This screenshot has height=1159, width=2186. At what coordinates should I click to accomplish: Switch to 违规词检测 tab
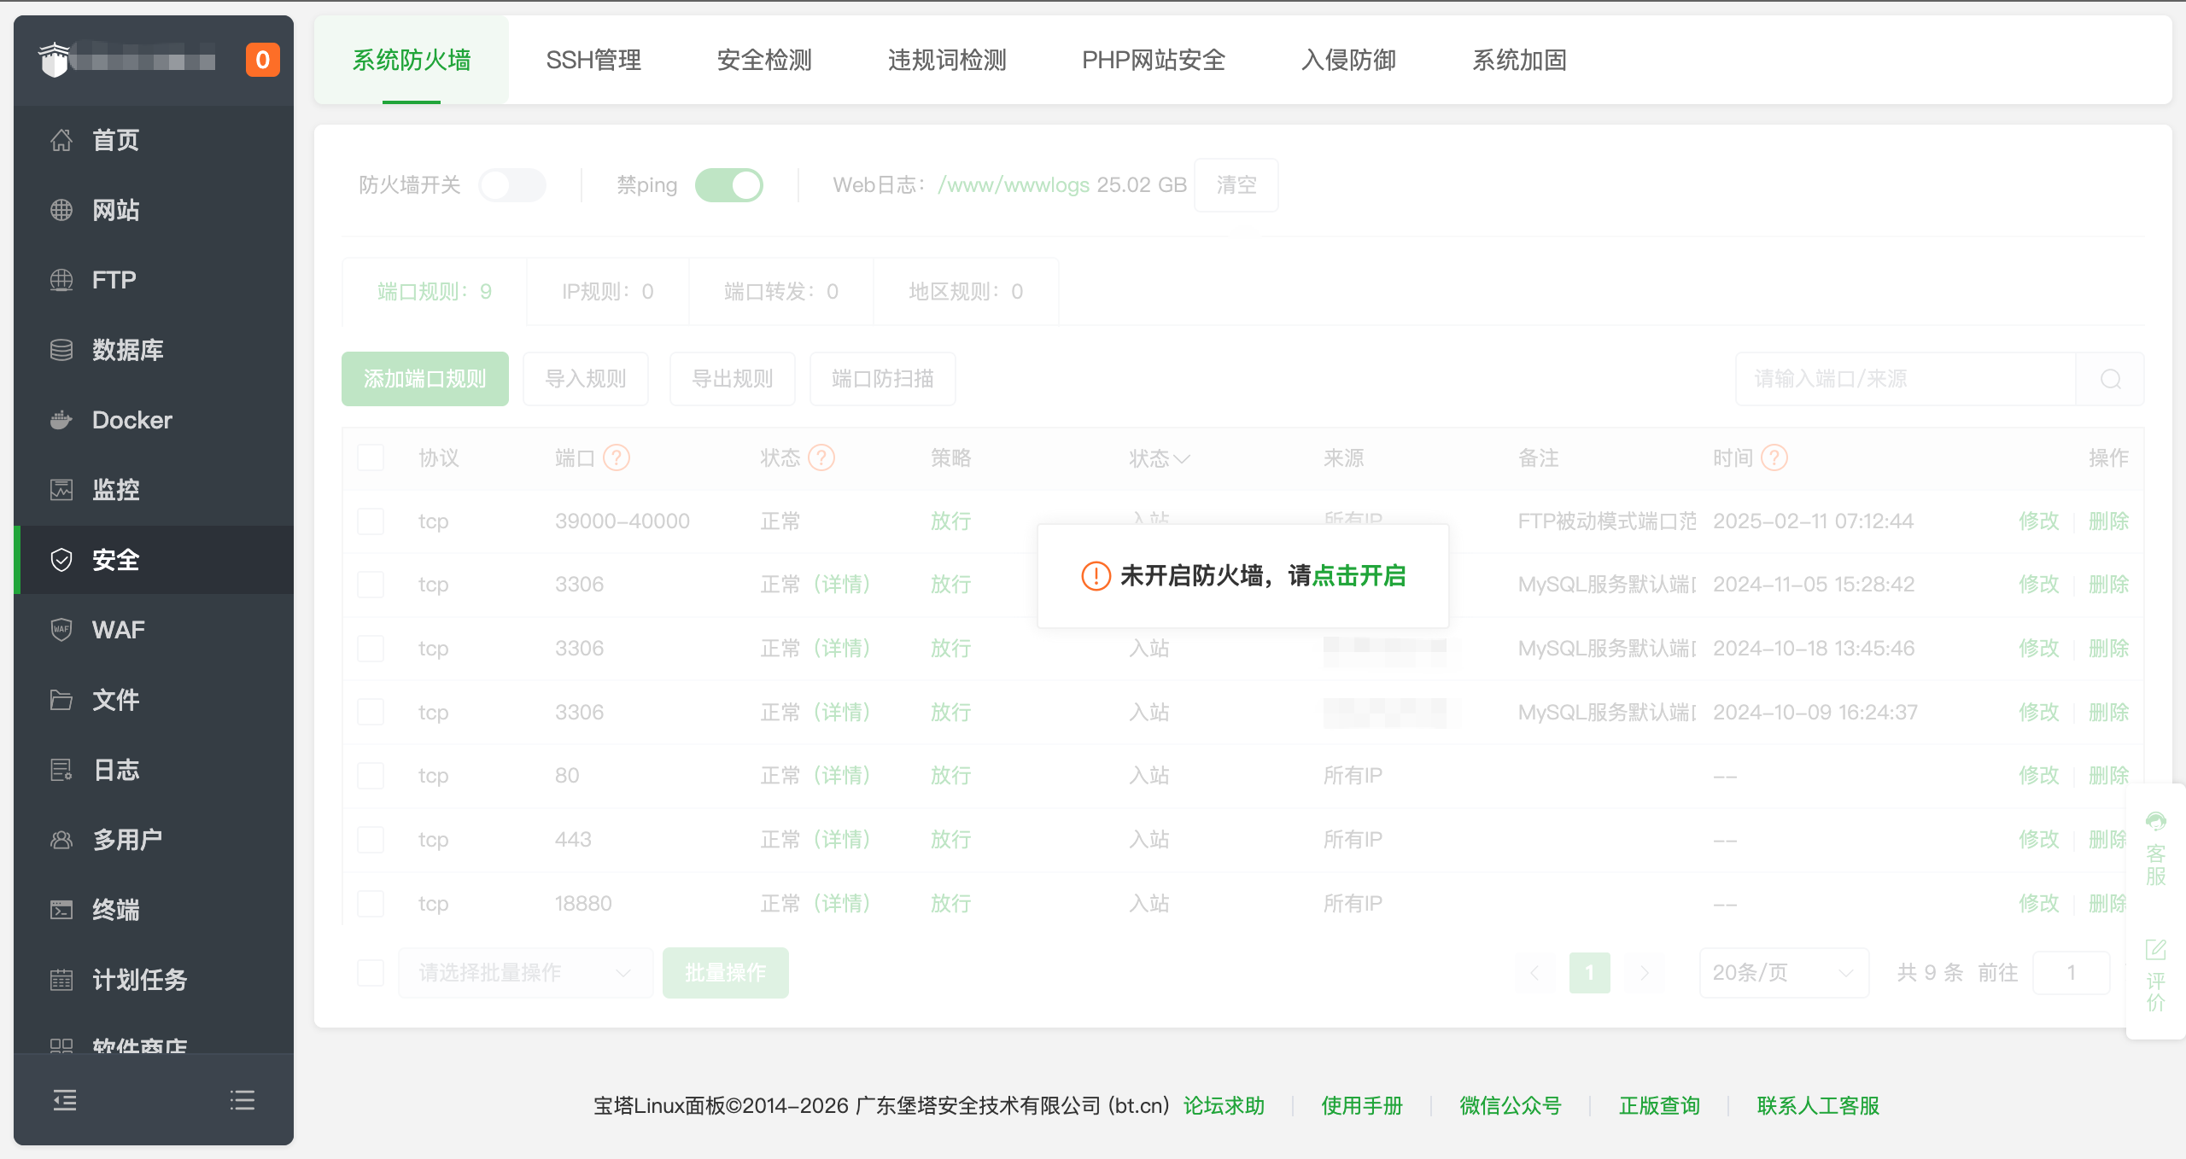(x=948, y=60)
